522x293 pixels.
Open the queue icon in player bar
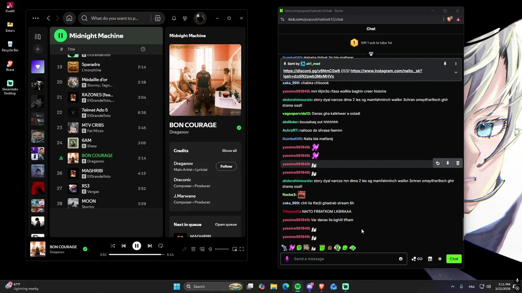(x=193, y=249)
